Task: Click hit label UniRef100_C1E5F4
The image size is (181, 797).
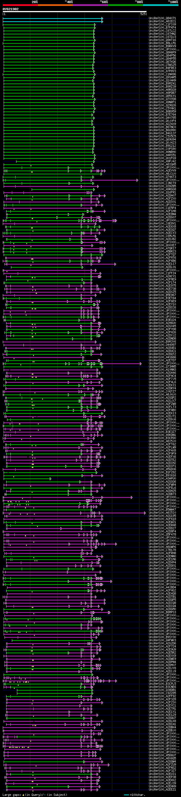Action: tap(162, 208)
